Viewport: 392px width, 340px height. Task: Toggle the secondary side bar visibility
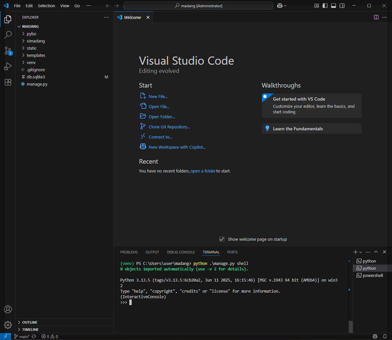point(342,6)
